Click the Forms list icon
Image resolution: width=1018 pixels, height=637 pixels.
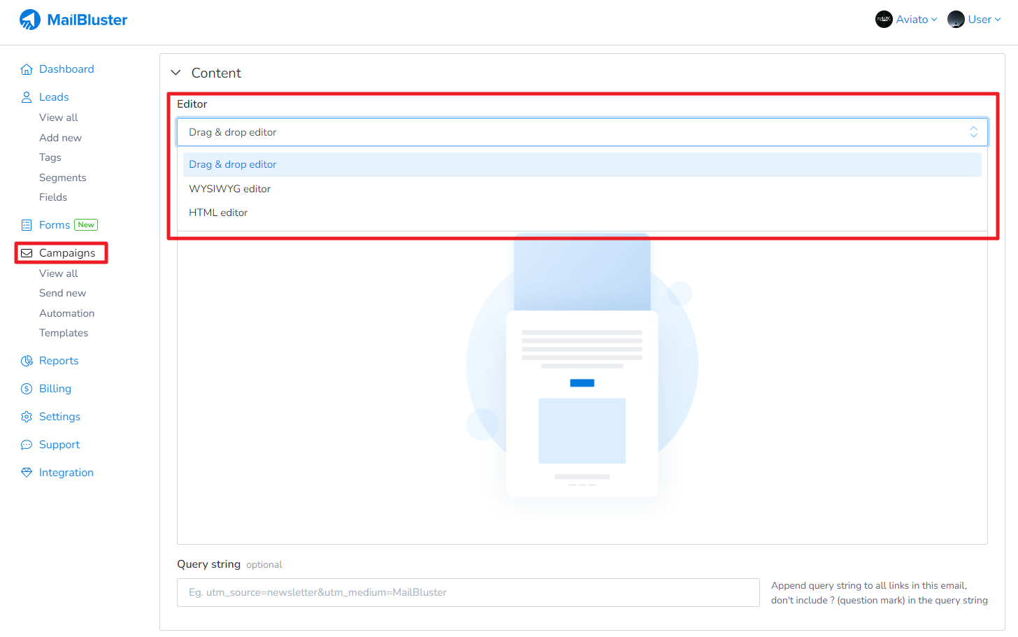[27, 225]
